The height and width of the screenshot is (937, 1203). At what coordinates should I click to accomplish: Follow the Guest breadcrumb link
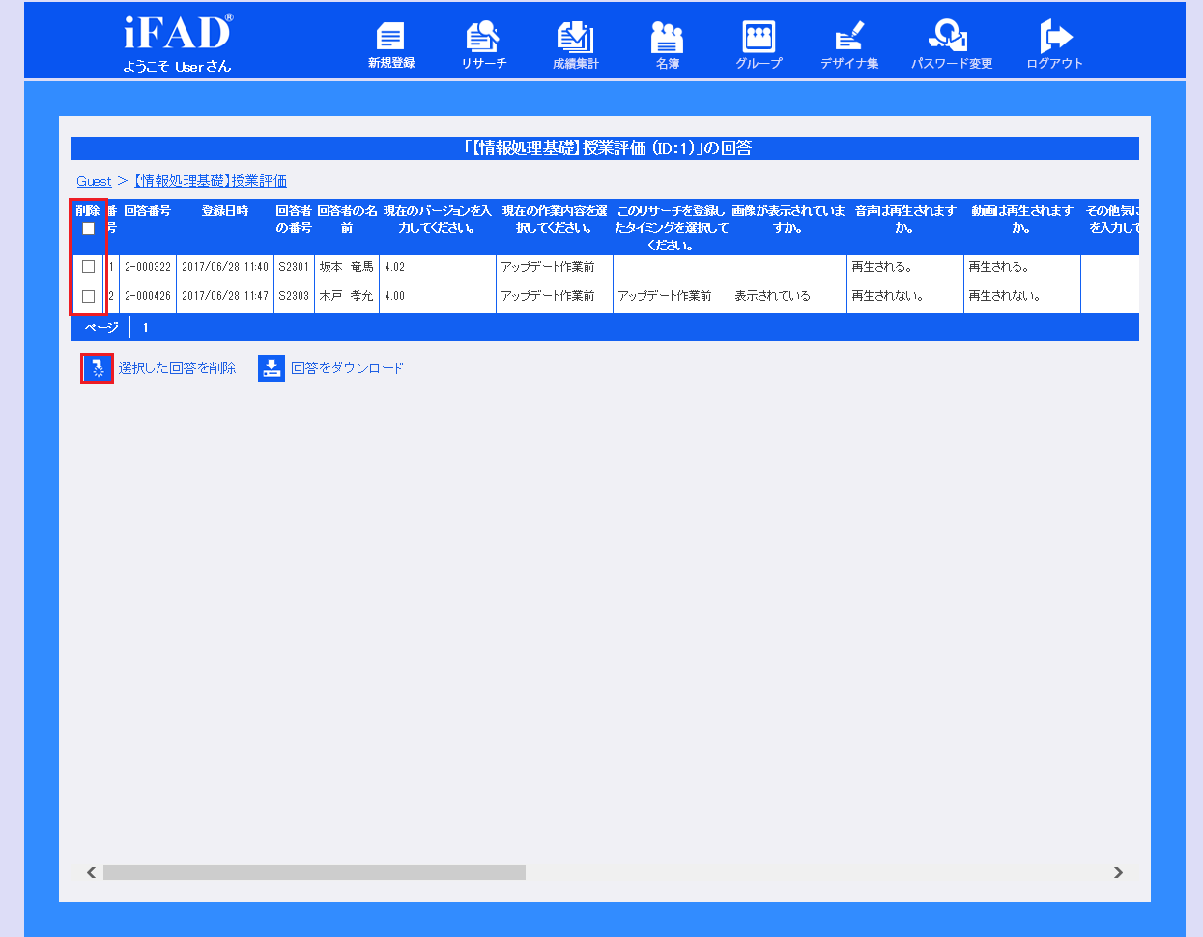[x=94, y=181]
